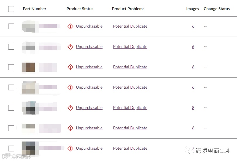The height and width of the screenshot is (161, 237).
Task: Click the warning icon in the third row
Action: coord(70,67)
